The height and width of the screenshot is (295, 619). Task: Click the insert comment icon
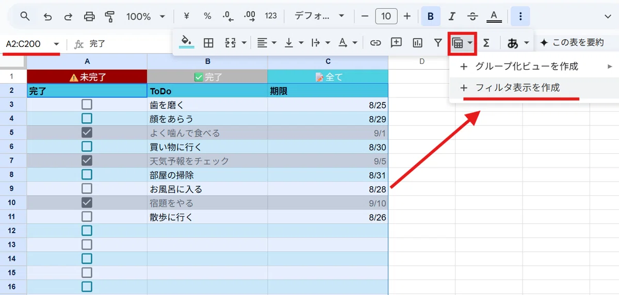[x=396, y=42]
